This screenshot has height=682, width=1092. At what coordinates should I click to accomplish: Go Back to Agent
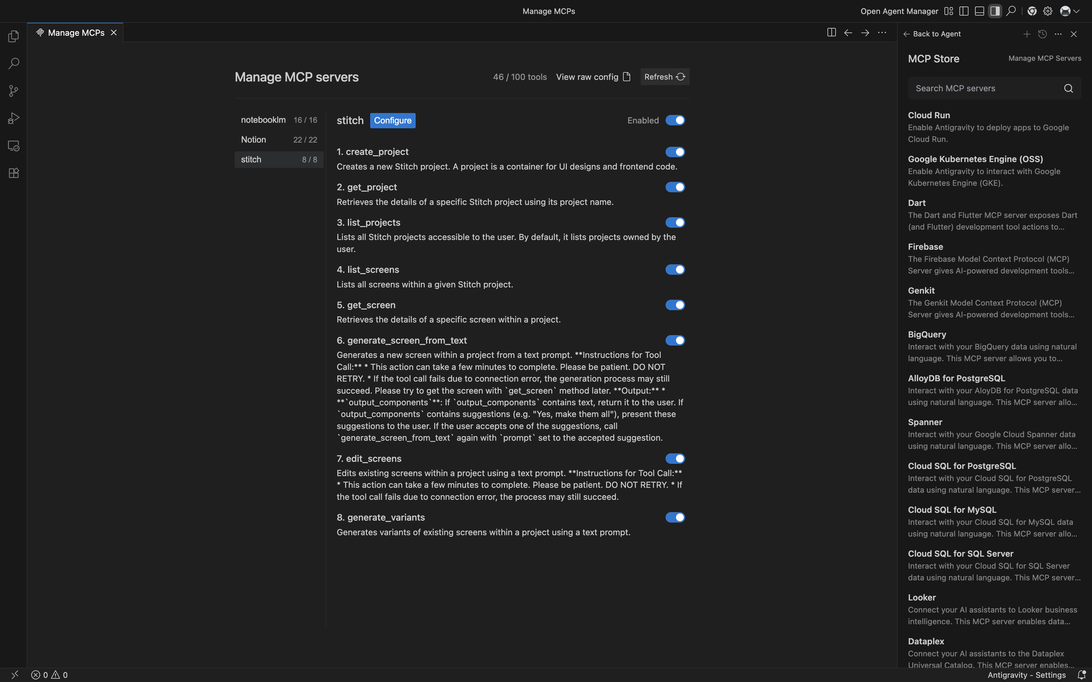coord(932,34)
